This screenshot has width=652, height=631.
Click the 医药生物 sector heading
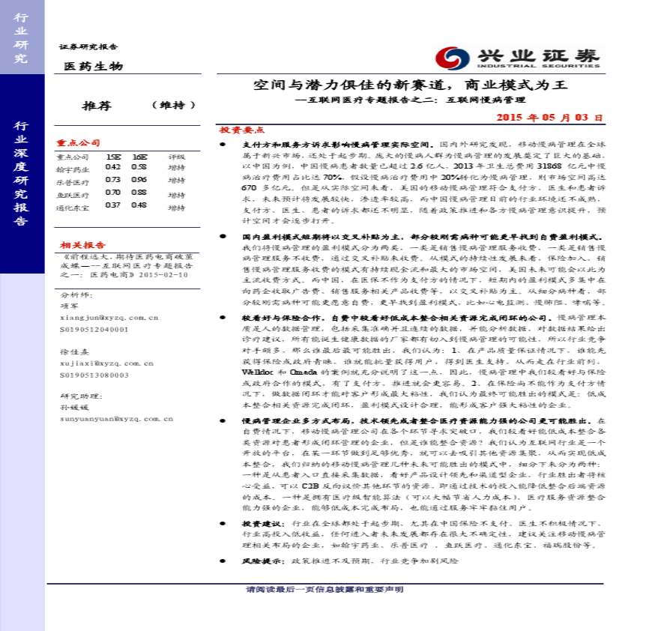pyautogui.click(x=94, y=66)
